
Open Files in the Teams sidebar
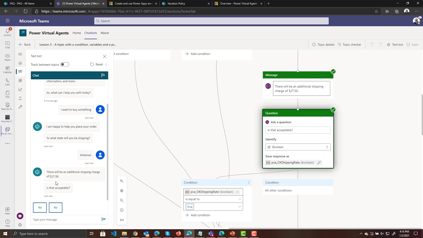pyautogui.click(x=7, y=94)
